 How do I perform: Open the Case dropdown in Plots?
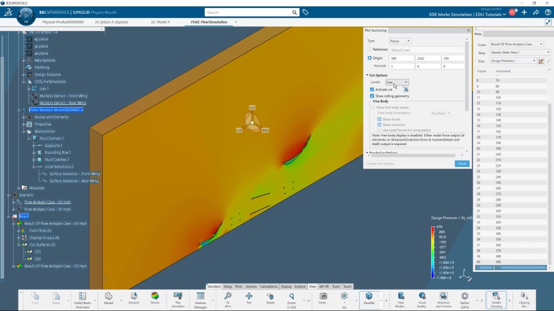point(516,44)
